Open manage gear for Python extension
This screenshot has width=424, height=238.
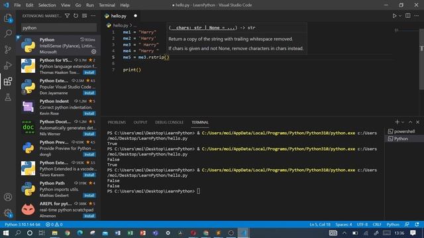(x=94, y=52)
